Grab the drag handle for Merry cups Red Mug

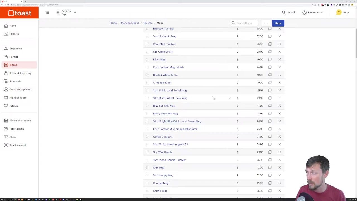point(147,114)
